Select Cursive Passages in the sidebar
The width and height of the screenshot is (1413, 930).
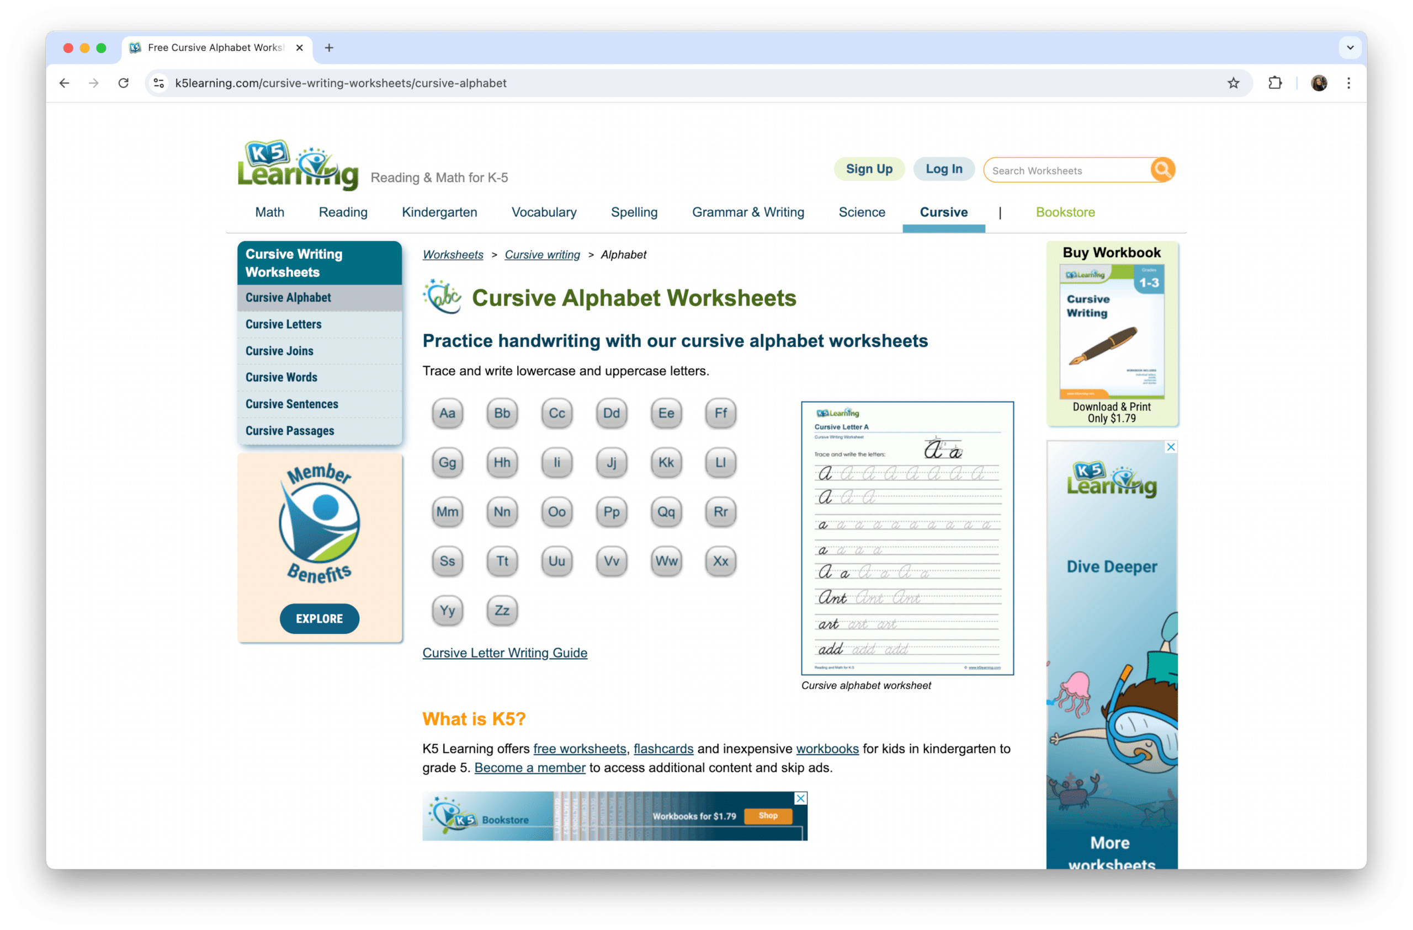(x=320, y=431)
